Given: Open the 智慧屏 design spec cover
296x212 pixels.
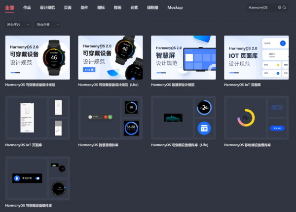Looking at the screenshot, I should coord(184,57).
